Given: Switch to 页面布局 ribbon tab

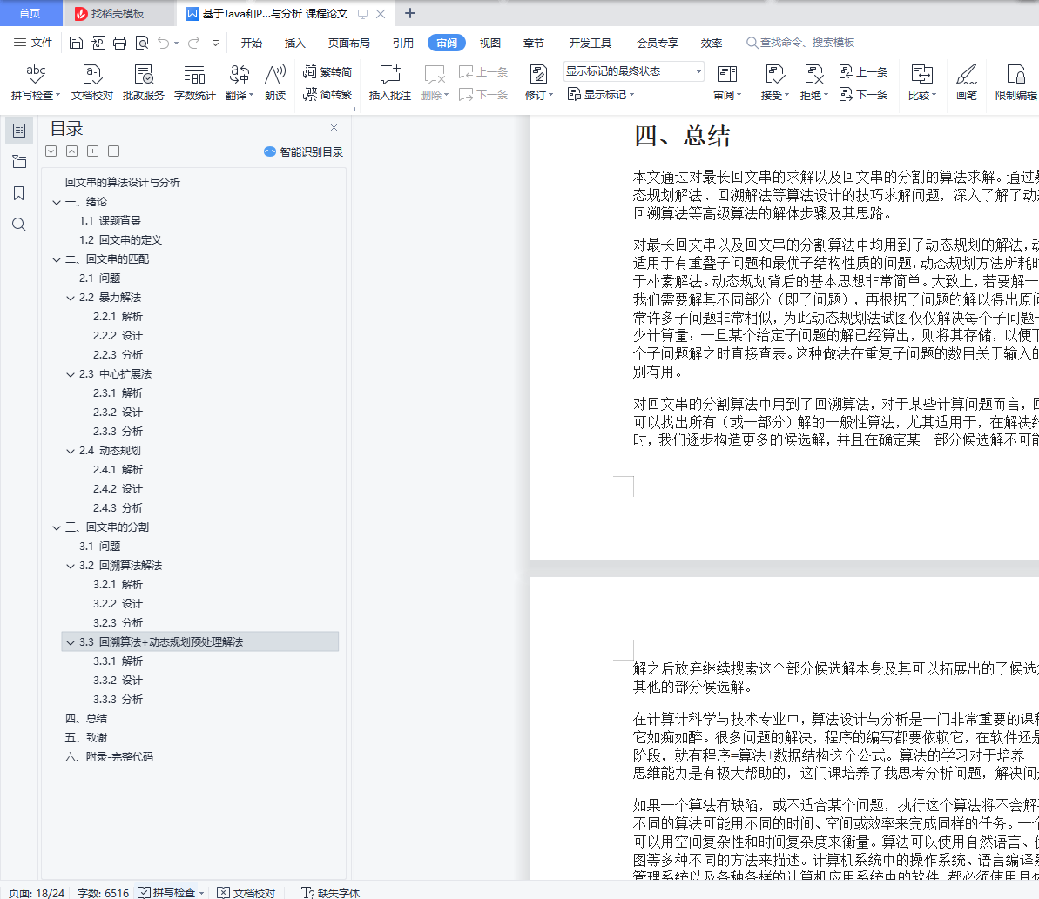Looking at the screenshot, I should (x=349, y=43).
